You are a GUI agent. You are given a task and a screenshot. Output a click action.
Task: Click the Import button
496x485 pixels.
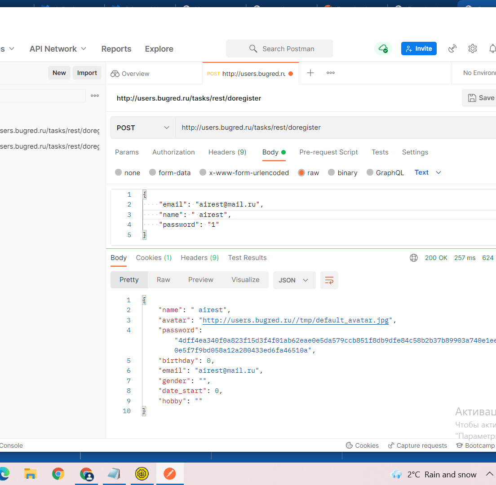tap(87, 73)
